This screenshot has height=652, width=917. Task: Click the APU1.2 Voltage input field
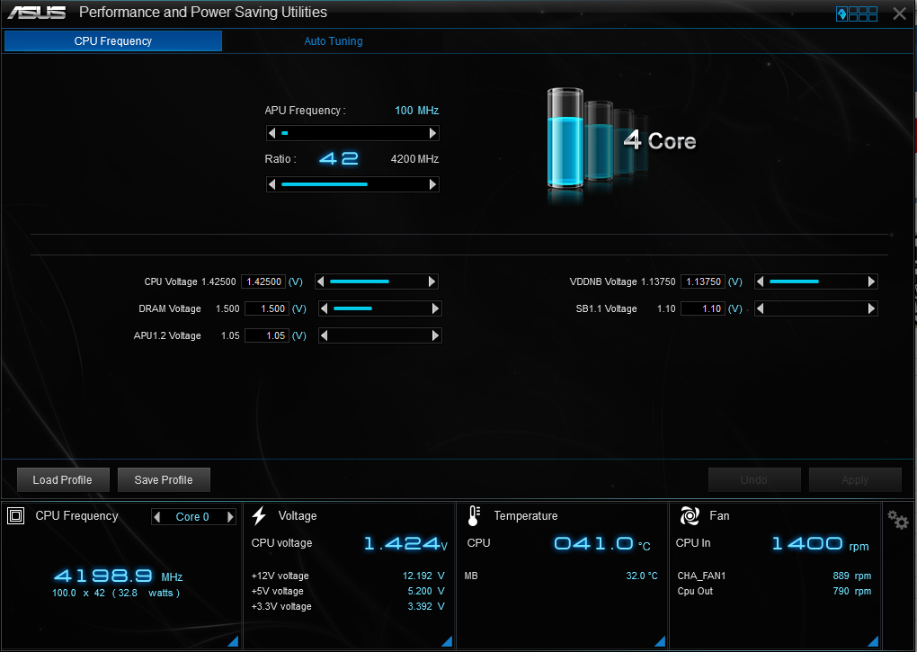point(267,335)
